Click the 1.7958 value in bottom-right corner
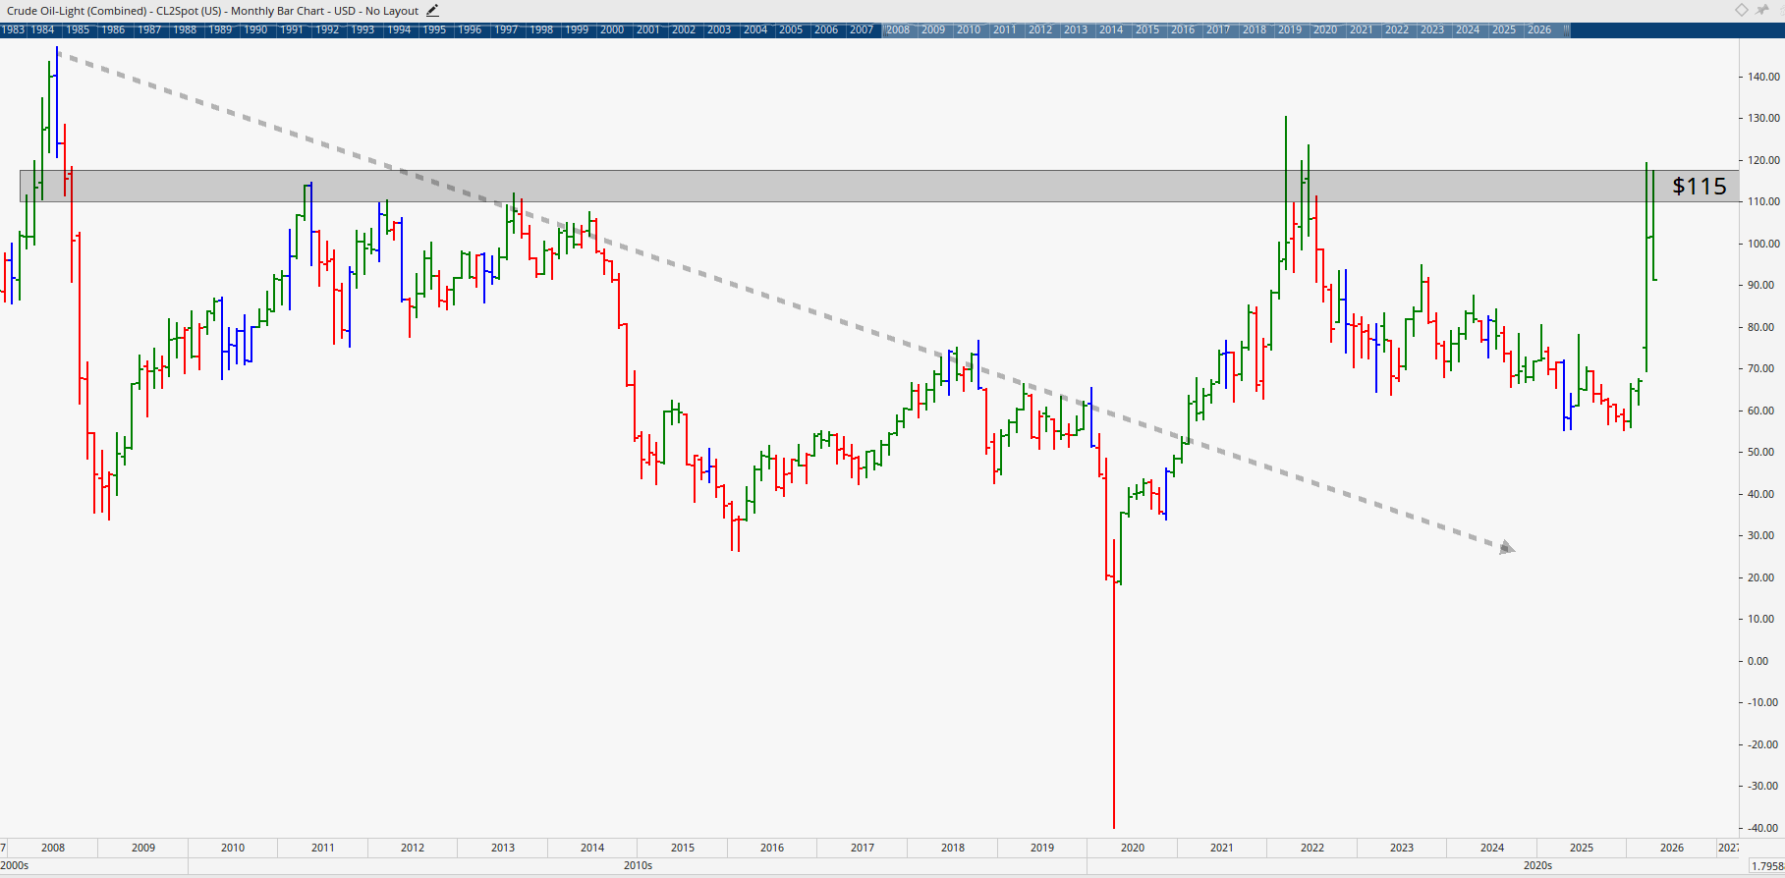1785x878 pixels. (1767, 866)
